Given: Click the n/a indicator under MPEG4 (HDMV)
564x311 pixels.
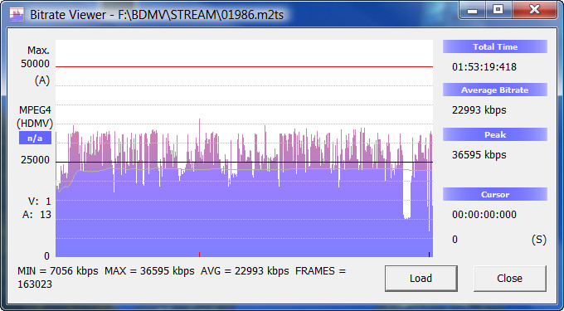Looking at the screenshot, I should (x=35, y=138).
